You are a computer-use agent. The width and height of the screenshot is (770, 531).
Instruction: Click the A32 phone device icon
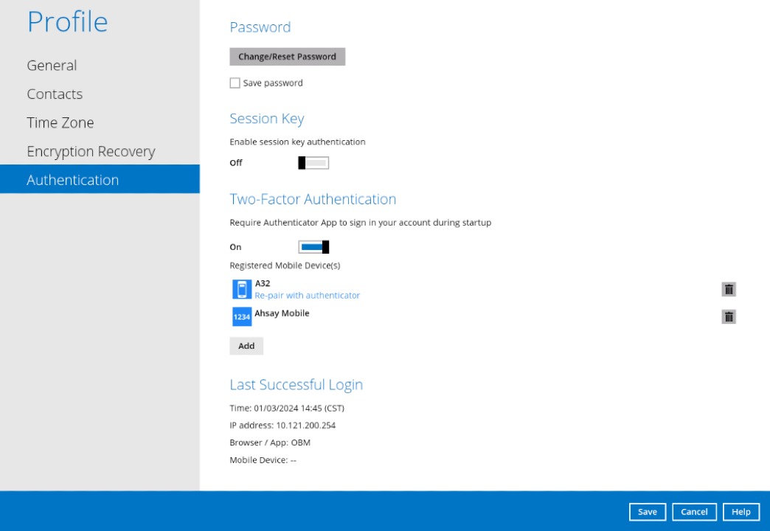tap(241, 289)
